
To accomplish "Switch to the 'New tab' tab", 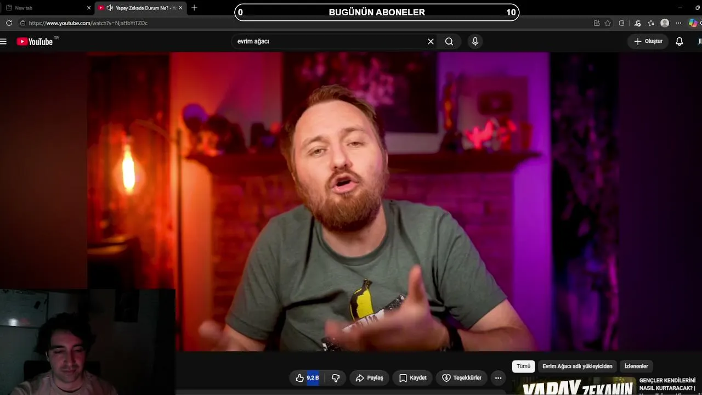I will pos(47,8).
